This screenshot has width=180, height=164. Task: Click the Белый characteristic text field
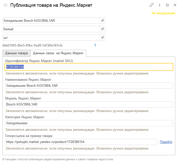pyautogui.click(x=51, y=29)
